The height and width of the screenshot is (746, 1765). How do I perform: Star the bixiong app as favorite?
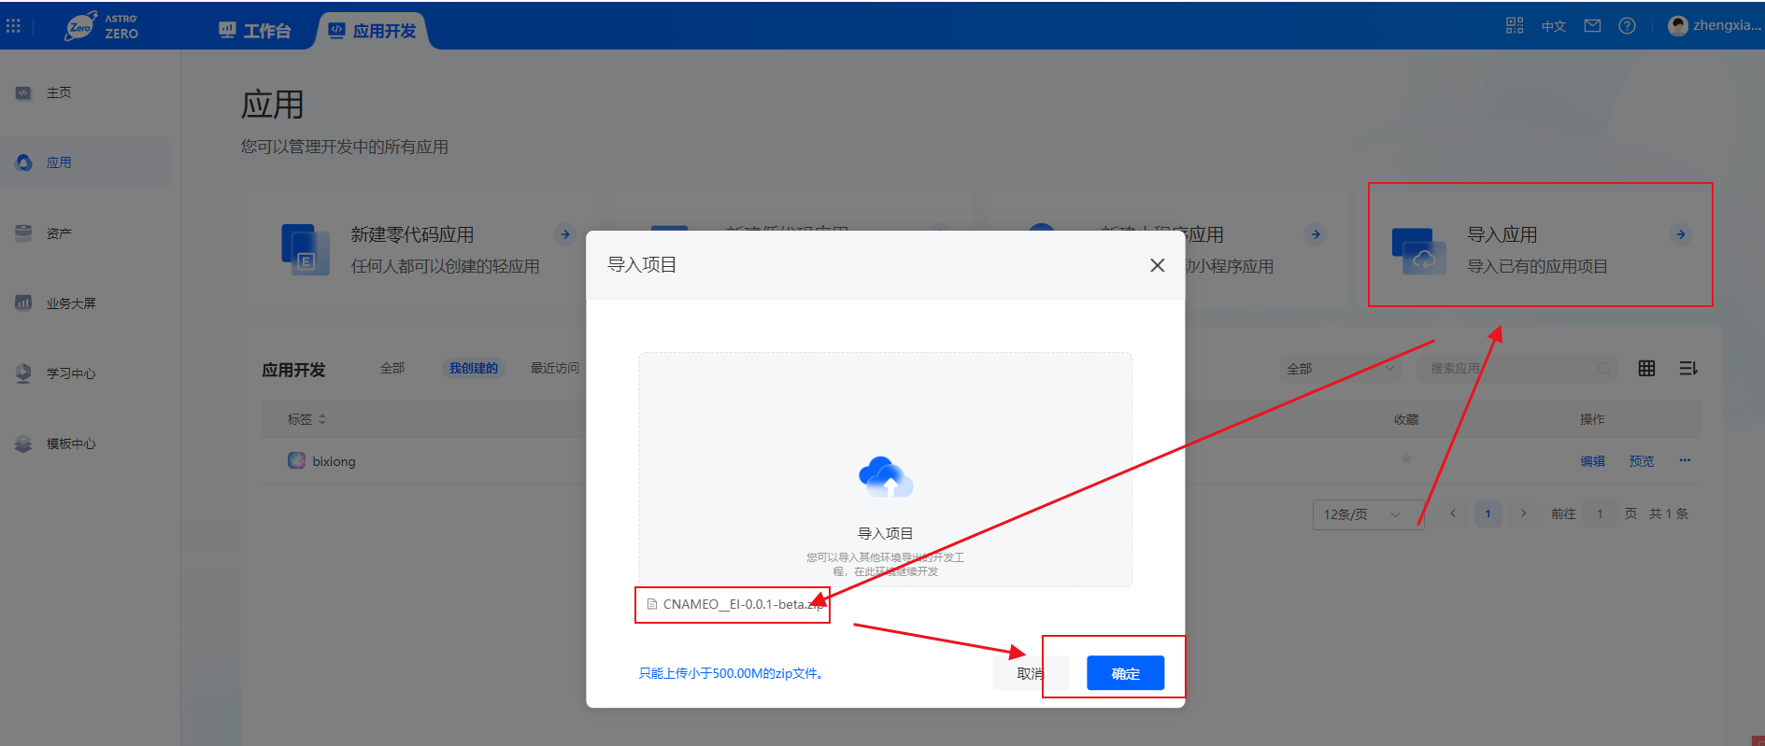(x=1406, y=458)
